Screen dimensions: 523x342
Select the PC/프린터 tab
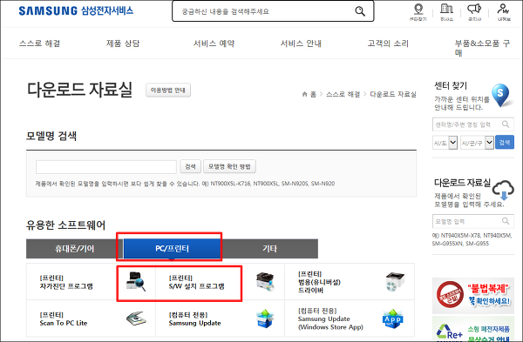pyautogui.click(x=172, y=248)
